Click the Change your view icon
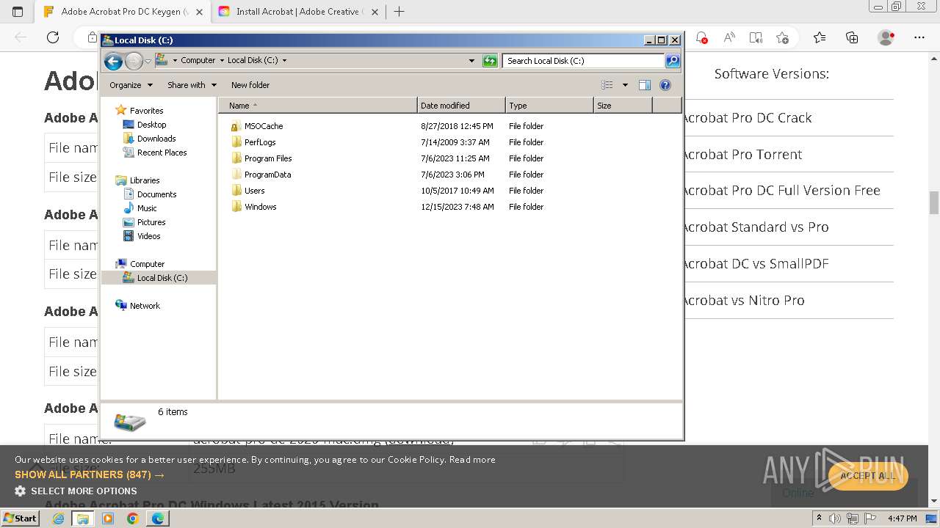Viewport: 940px width, 528px height. [x=607, y=85]
